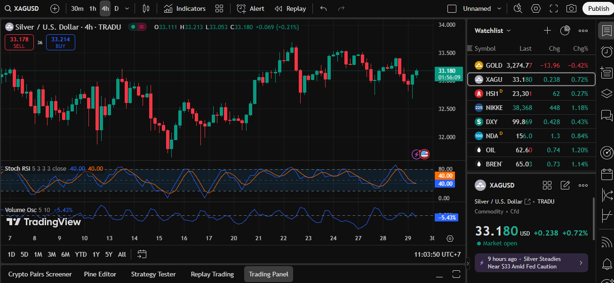The image size is (614, 283).
Task: Open chart settings hexagon icon in top toolbar
Action: click(536, 8)
